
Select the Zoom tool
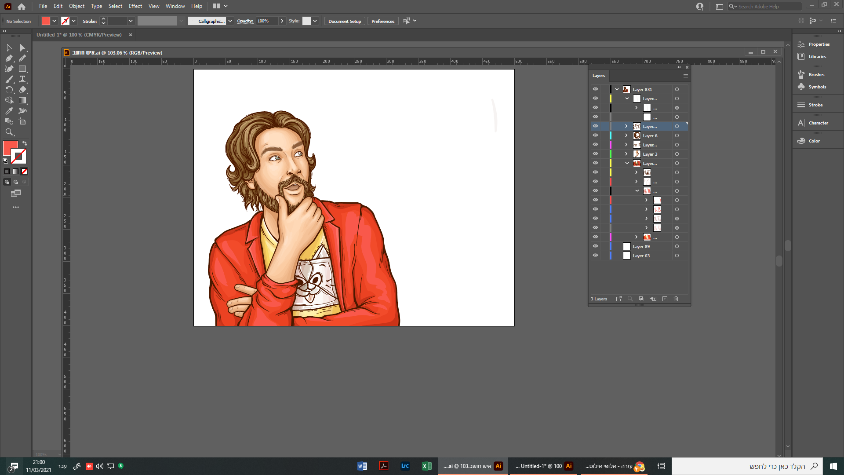tap(9, 132)
